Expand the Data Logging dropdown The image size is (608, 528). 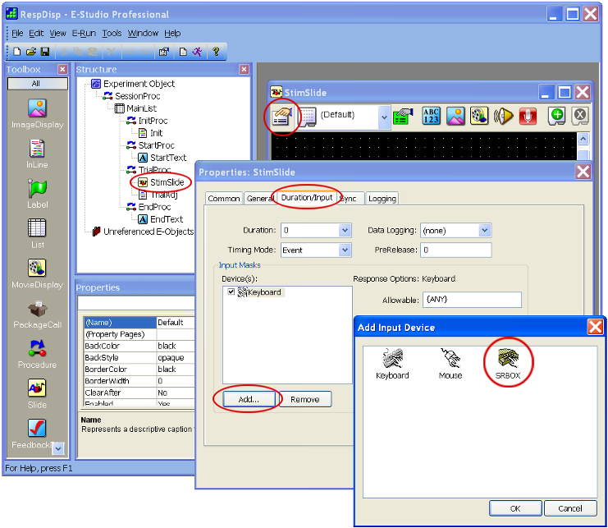(x=484, y=231)
